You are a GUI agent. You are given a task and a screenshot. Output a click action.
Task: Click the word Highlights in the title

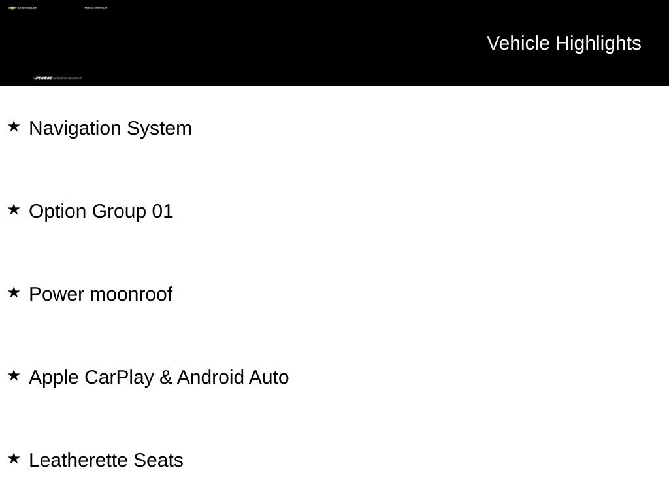pyautogui.click(x=598, y=44)
